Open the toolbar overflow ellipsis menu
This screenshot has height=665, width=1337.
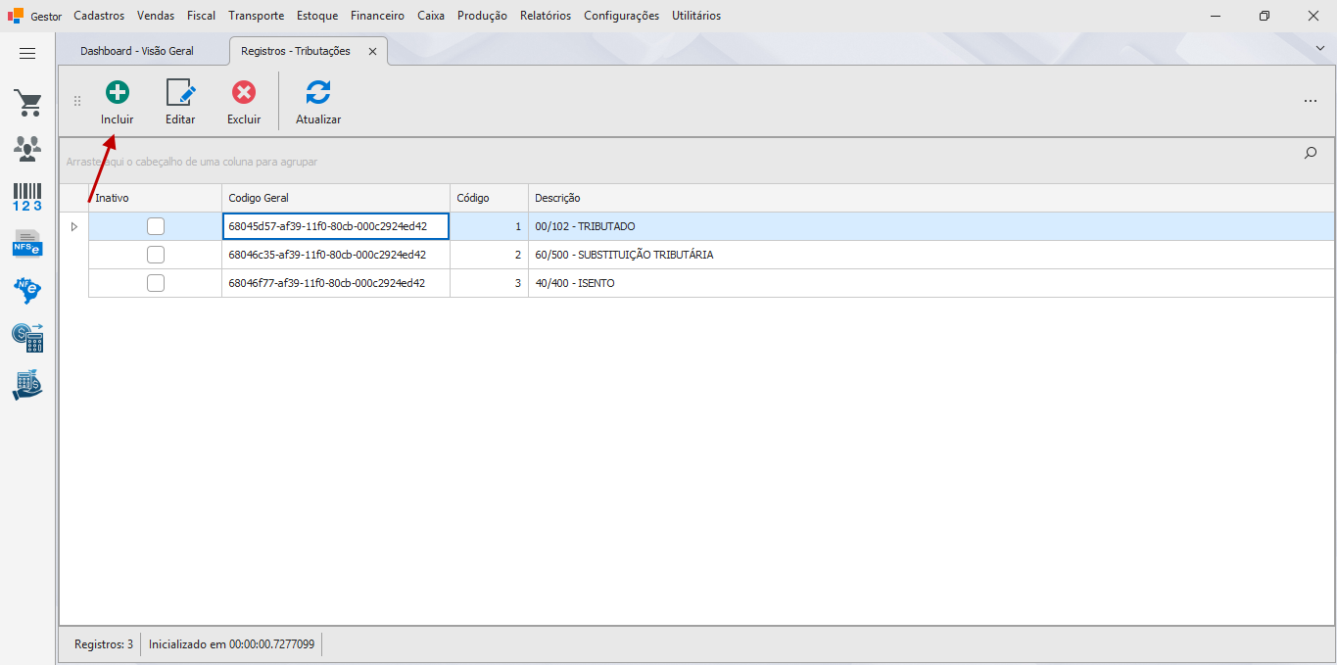coord(1311,101)
